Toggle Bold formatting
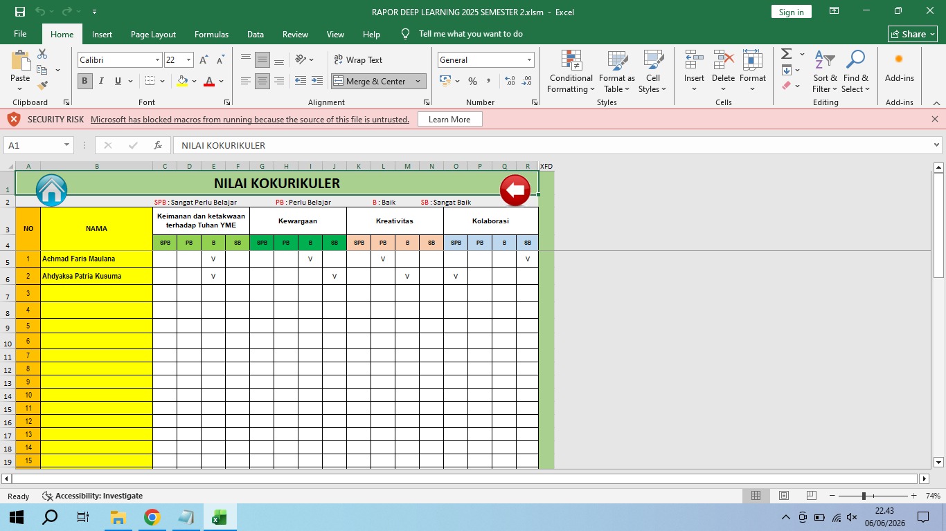The image size is (946, 531). pyautogui.click(x=84, y=81)
